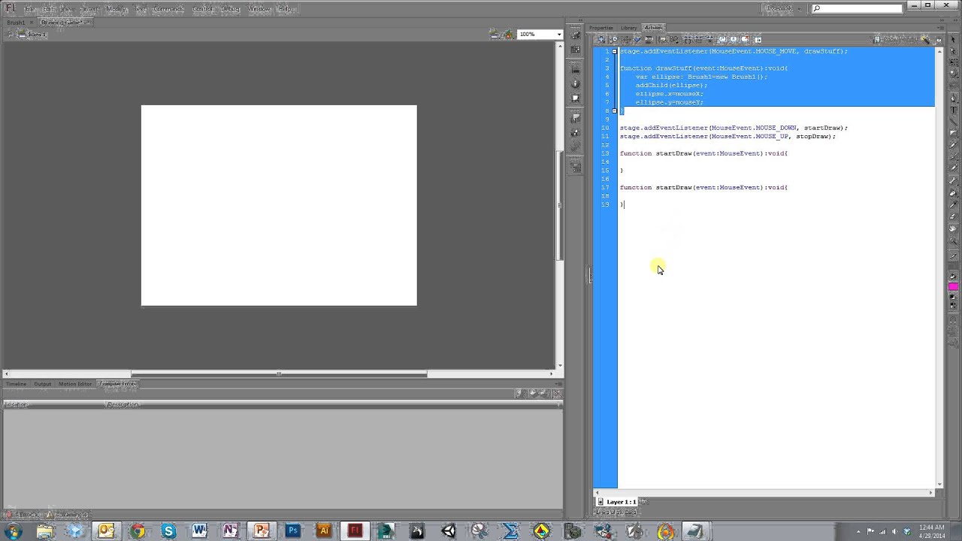
Task: Switch to the Motion Editor tab
Action: click(75, 384)
